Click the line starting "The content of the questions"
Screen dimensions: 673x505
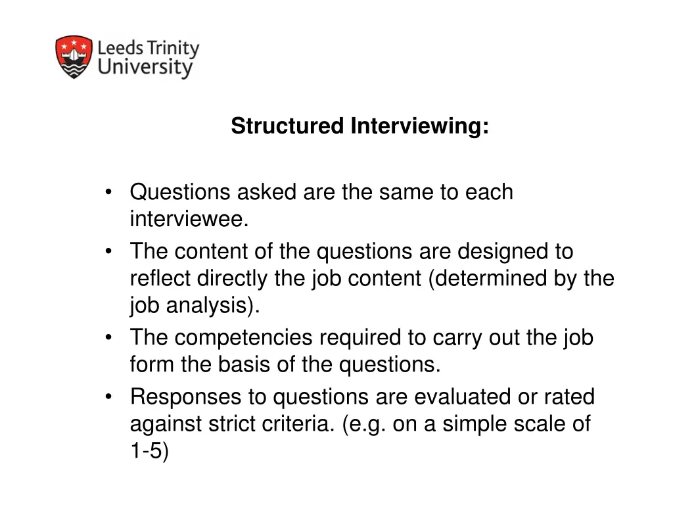pyautogui.click(x=351, y=251)
